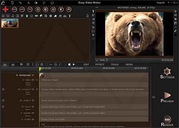Expand the Text track add-circle button

3,107
